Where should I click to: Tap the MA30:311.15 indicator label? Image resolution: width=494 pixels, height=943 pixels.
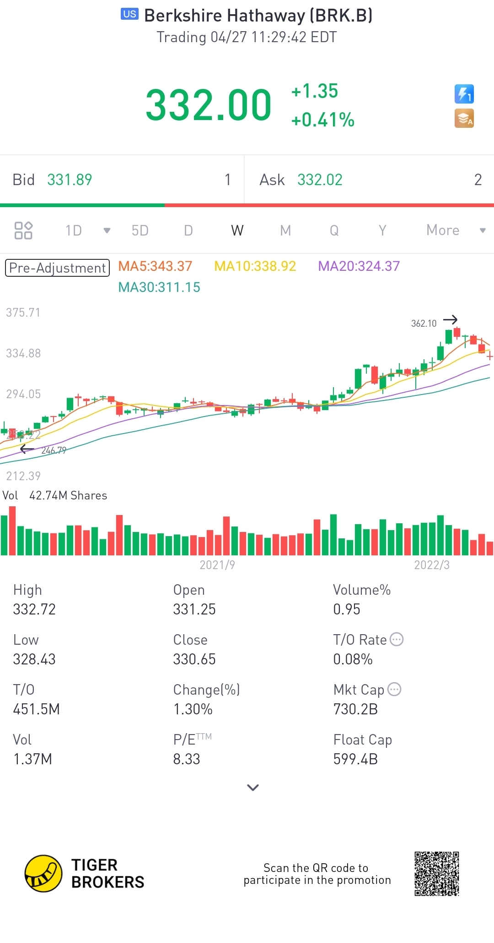(x=159, y=287)
